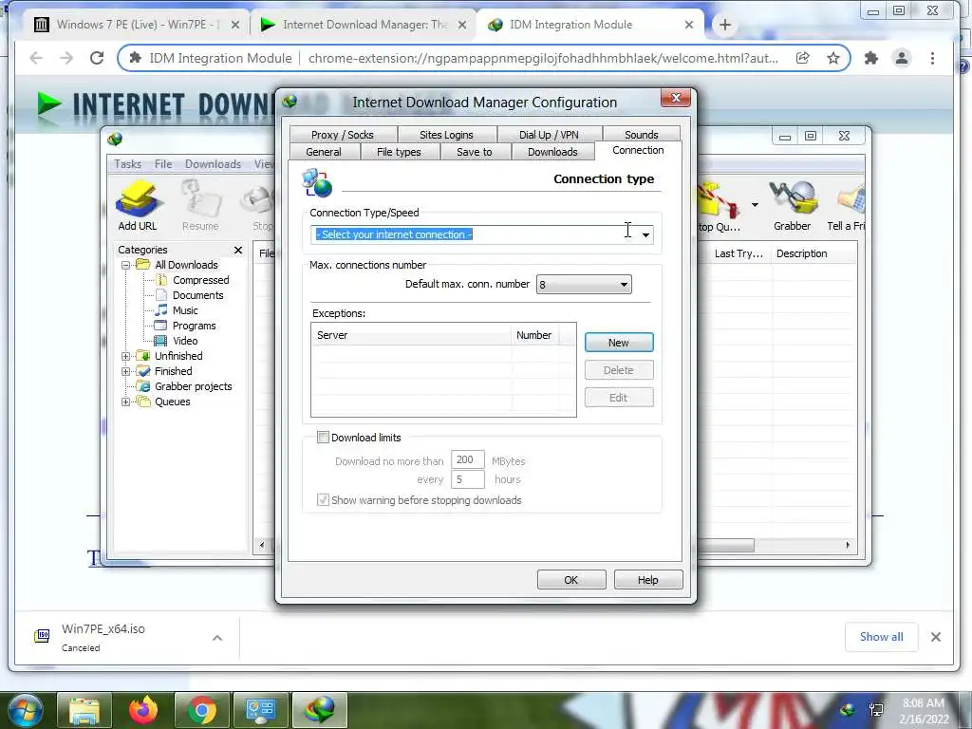Screen dimensions: 972x729
Task: Click the MBytes limit input field
Action: pyautogui.click(x=467, y=460)
